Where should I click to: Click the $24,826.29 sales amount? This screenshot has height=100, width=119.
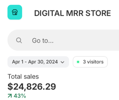[x=32, y=87]
